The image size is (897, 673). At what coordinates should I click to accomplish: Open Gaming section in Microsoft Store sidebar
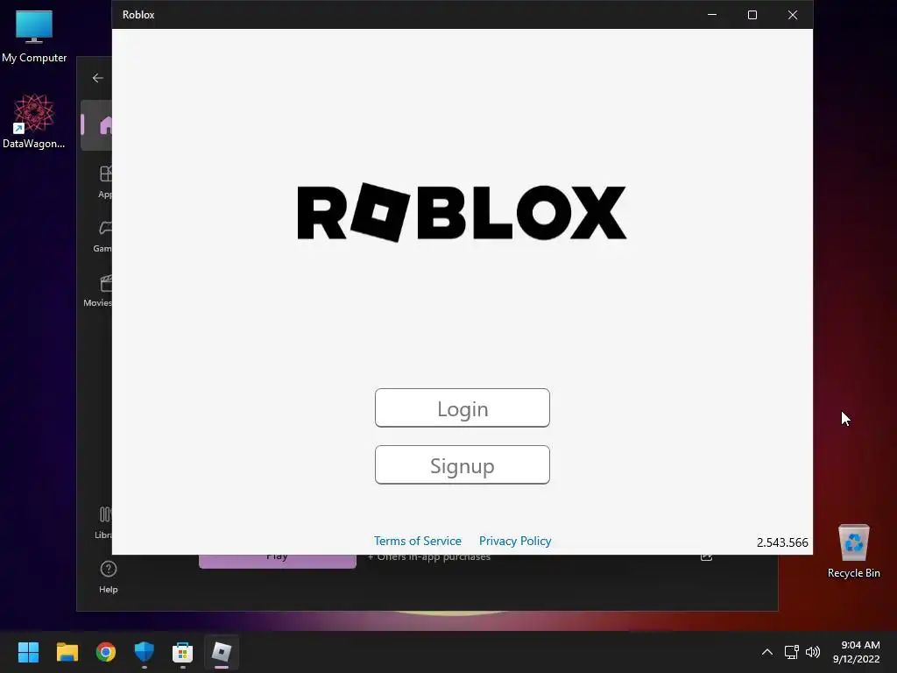click(x=103, y=237)
